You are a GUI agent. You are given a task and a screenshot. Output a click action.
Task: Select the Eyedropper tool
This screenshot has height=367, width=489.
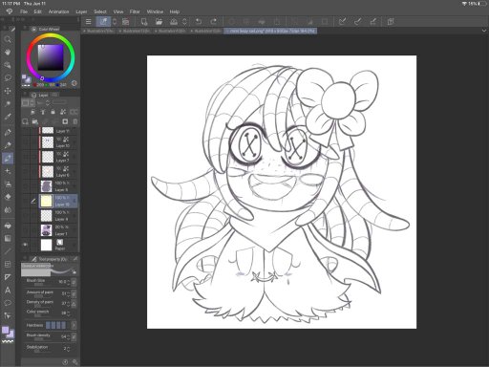(8, 117)
